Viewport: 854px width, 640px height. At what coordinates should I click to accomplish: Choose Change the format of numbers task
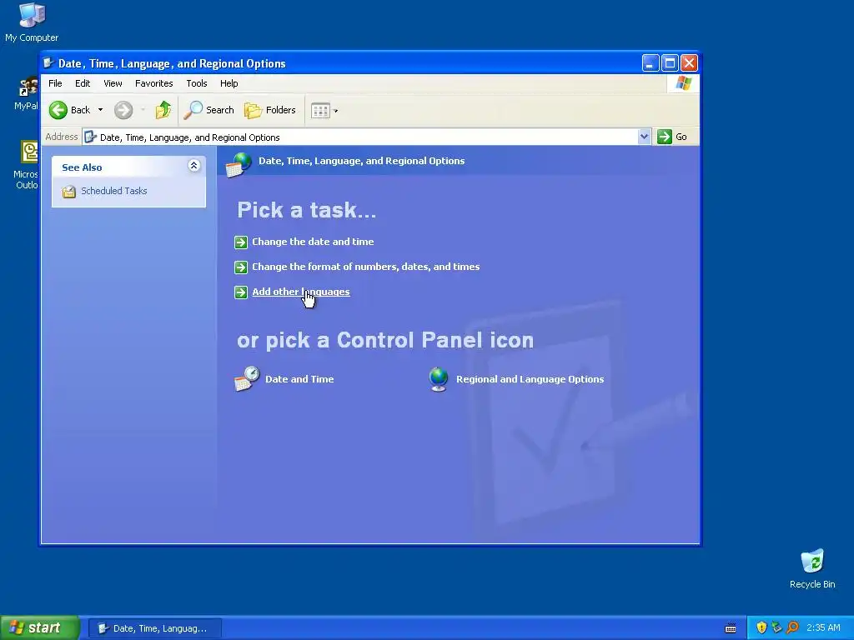[365, 267]
